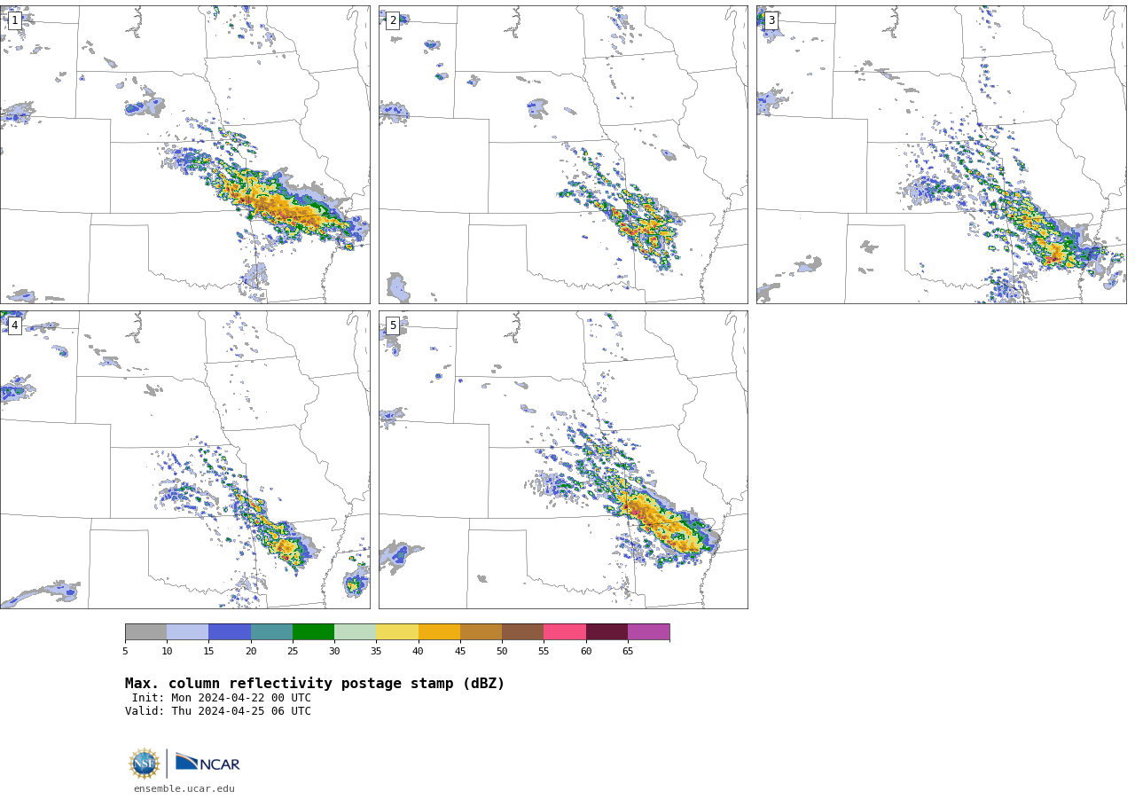Click the Max. column reflectivity title
The height and width of the screenshot is (799, 1135).
click(315, 684)
